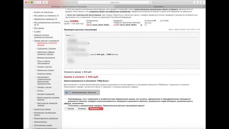The image size is (229, 129).
Task: Click the departure time "19:12"
Action: pos(89,25)
